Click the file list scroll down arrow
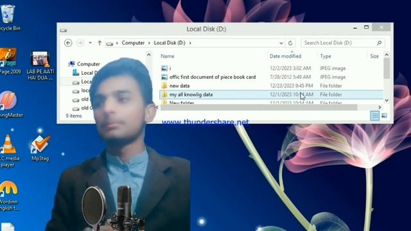The image size is (411, 231). [x=387, y=100]
